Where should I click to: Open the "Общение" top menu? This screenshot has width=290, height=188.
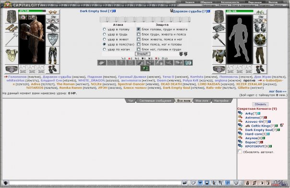206,2
